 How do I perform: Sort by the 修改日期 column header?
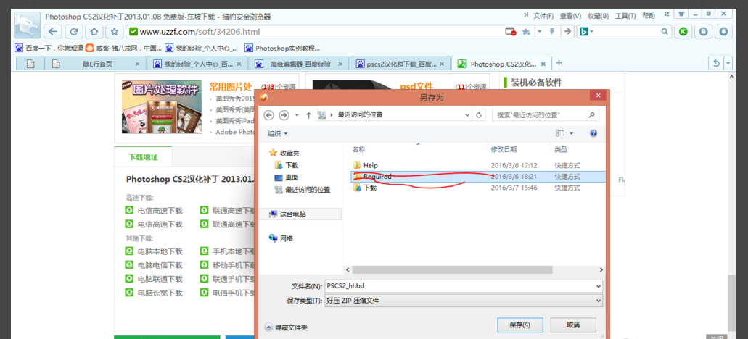coord(504,149)
